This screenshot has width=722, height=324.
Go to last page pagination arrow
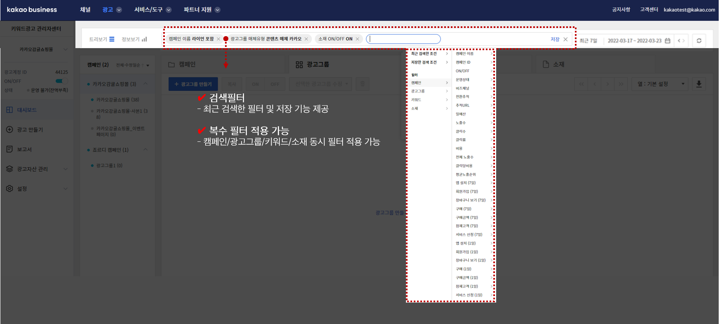[621, 84]
